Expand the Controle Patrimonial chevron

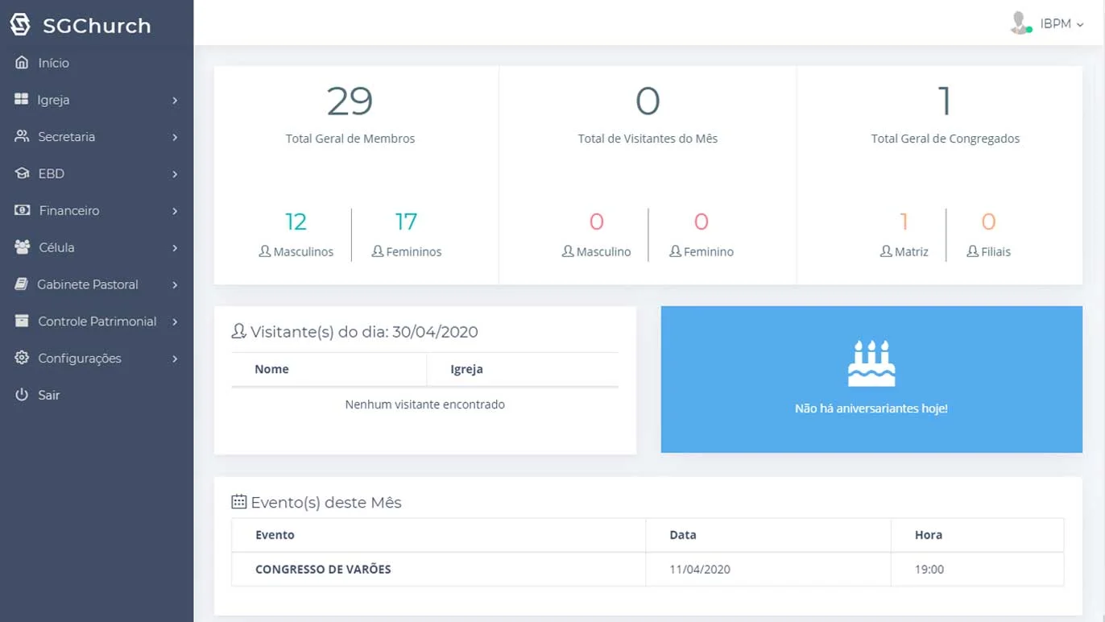175,321
